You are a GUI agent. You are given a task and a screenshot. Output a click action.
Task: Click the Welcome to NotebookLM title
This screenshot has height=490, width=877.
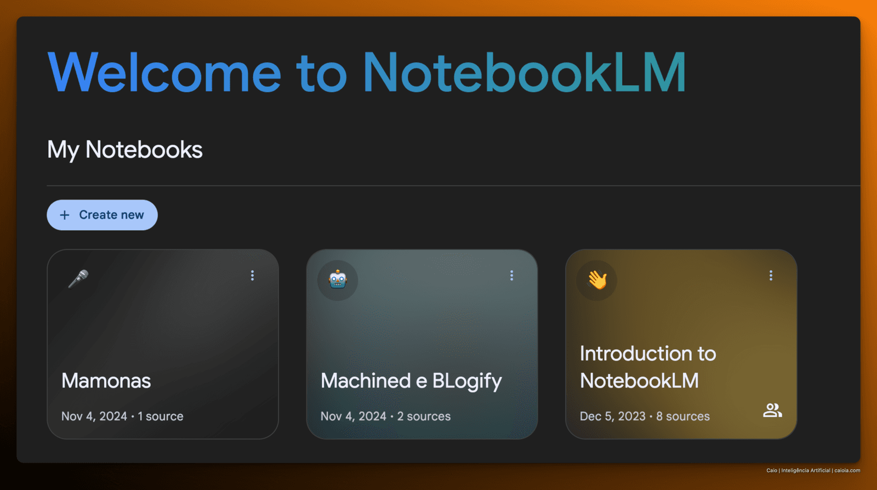click(367, 72)
